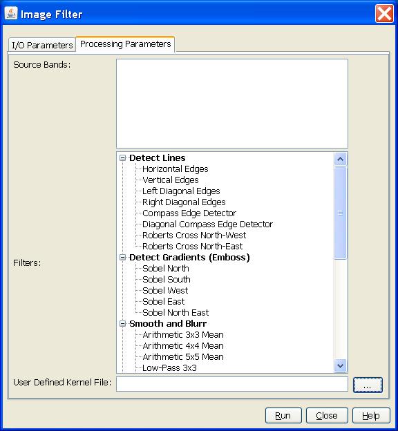Collapse the Detect Gradients (Emboss) group
398x431 pixels.
[122, 257]
